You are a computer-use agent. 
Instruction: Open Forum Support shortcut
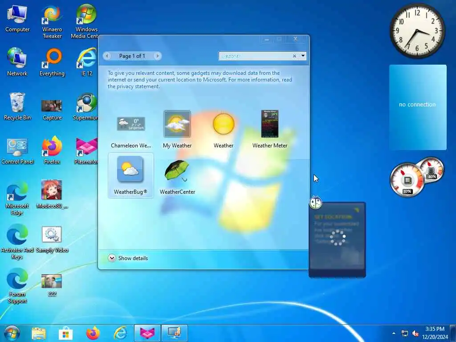coord(17,285)
